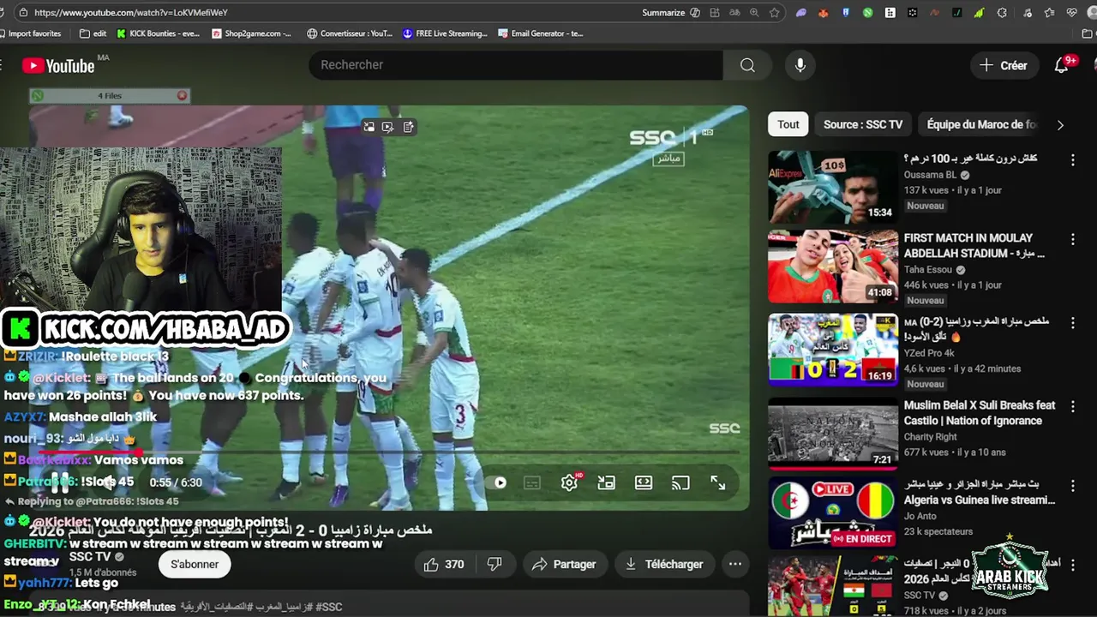The height and width of the screenshot is (617, 1097).
Task: Open the edit bookmarks folder
Action: pyautogui.click(x=93, y=33)
